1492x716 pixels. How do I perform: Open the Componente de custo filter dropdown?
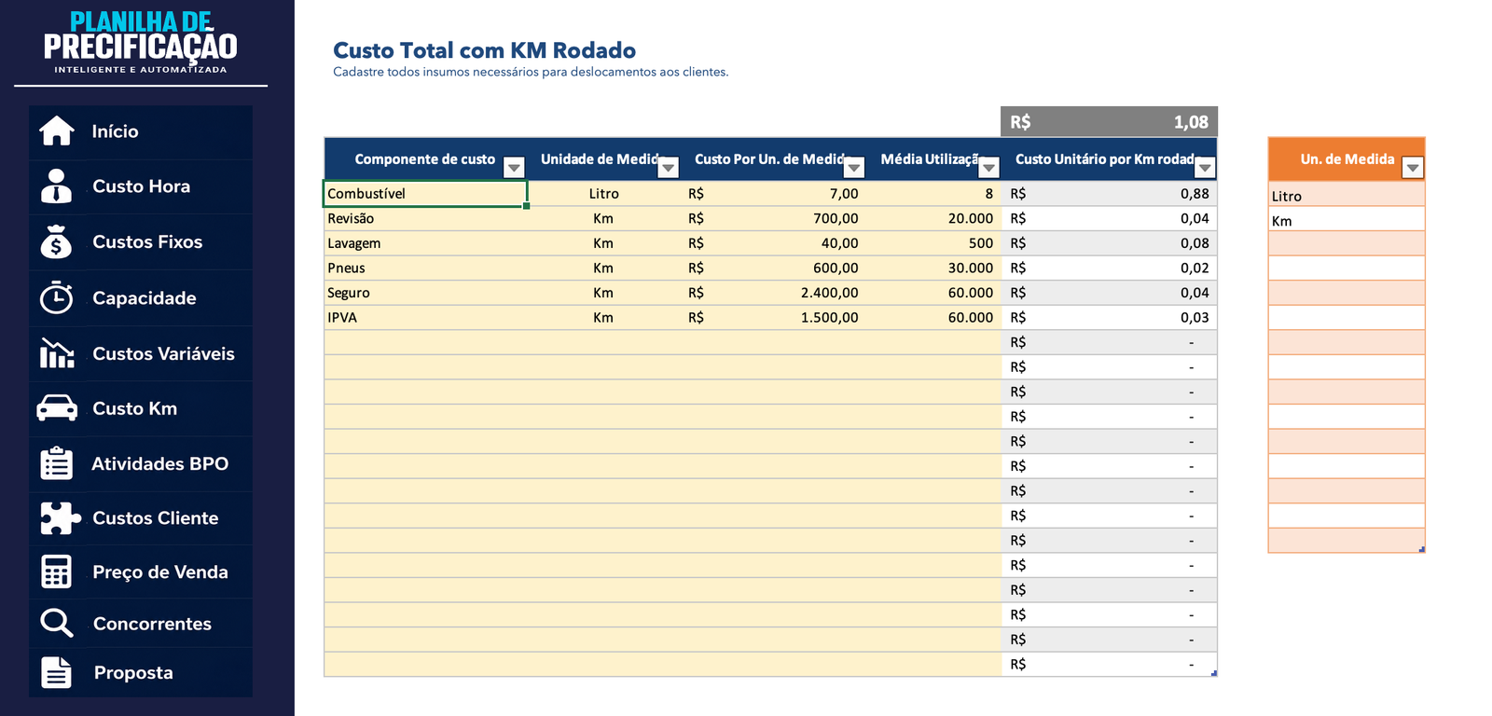point(514,167)
